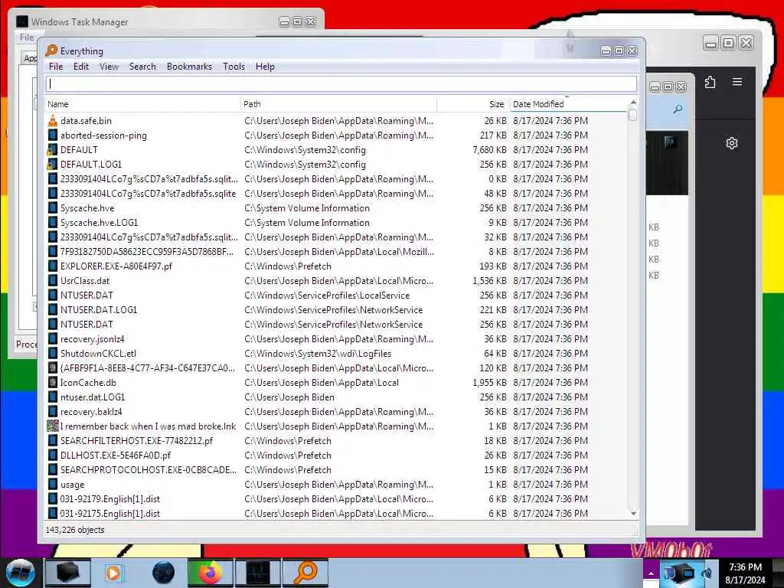This screenshot has height=588, width=784.
Task: Select the aborted-session-ping file icon
Action: pos(53,135)
